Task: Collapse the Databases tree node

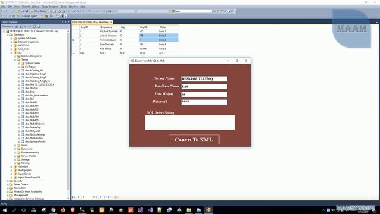Action: pos(8,34)
